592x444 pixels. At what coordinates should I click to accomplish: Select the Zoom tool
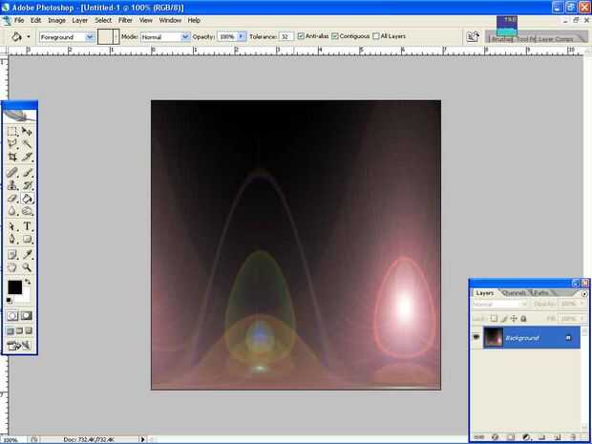point(27,267)
